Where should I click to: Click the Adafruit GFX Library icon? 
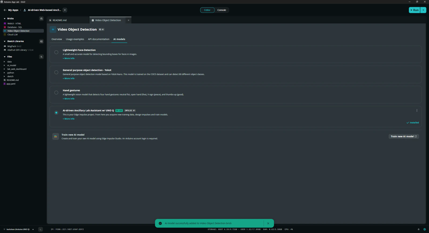coord(5,50)
